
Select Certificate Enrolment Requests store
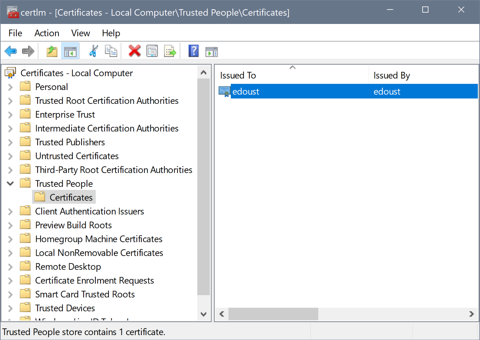95,280
